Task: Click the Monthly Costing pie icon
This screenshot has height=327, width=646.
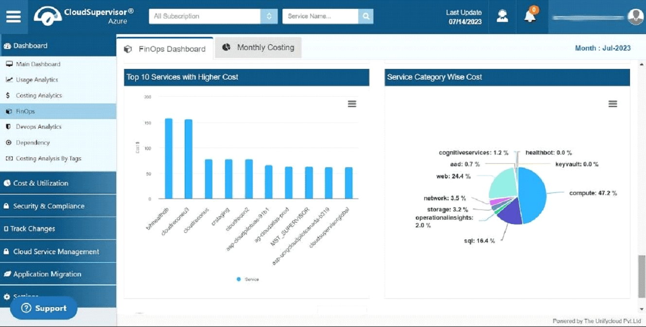Action: point(227,47)
